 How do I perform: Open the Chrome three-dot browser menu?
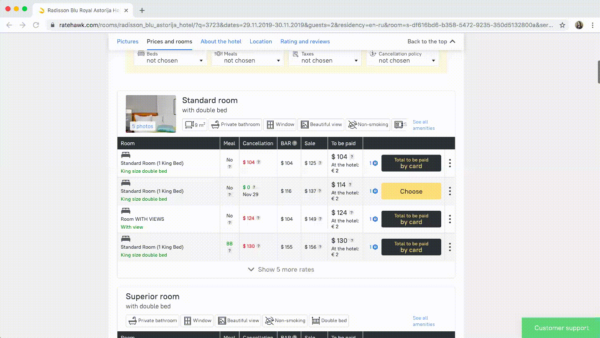(x=592, y=25)
